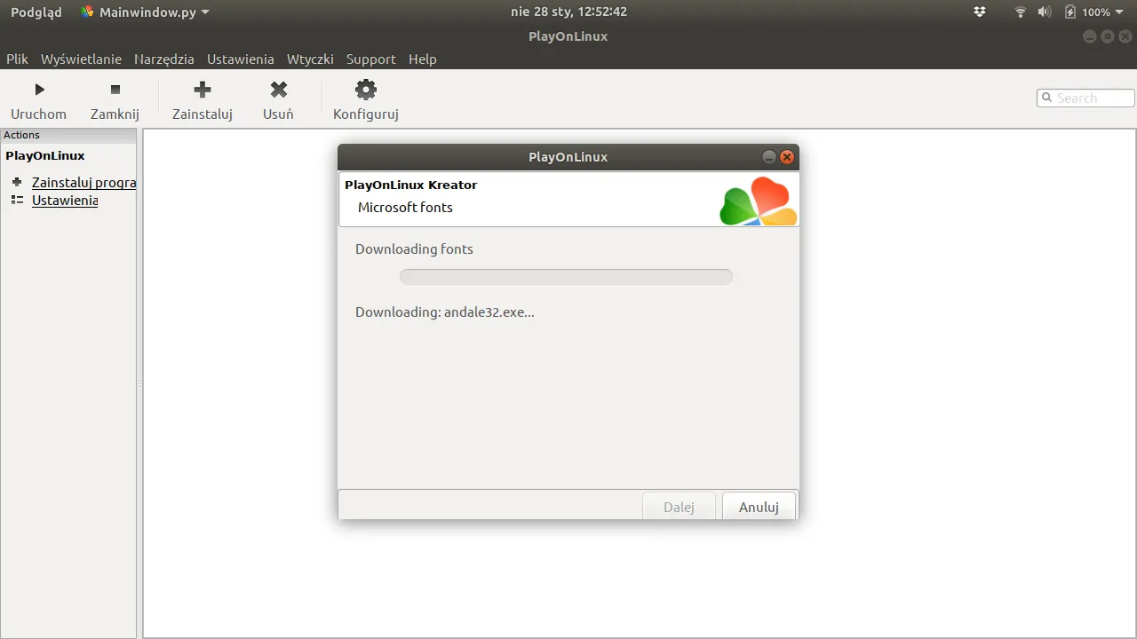The image size is (1137, 639).
Task: Open the Ustawienia menu in menu bar
Action: (x=241, y=59)
